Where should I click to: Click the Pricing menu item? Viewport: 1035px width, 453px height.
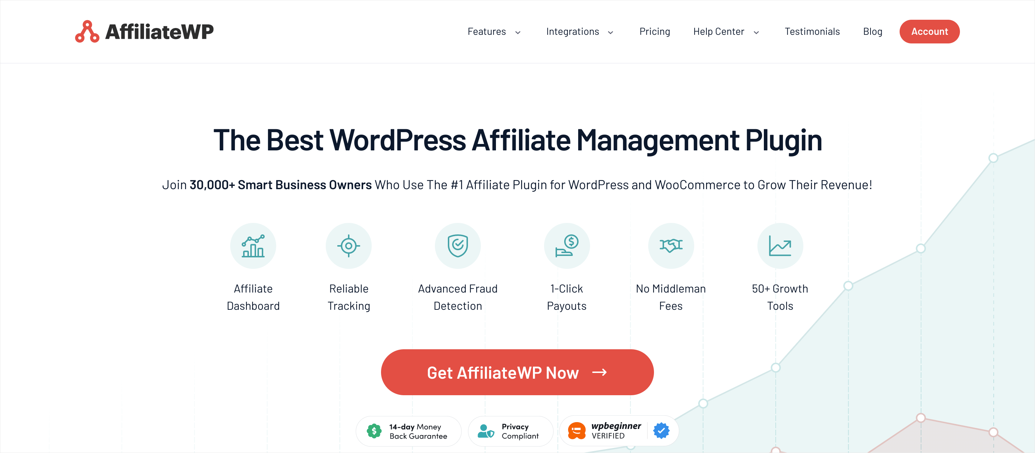tap(654, 31)
